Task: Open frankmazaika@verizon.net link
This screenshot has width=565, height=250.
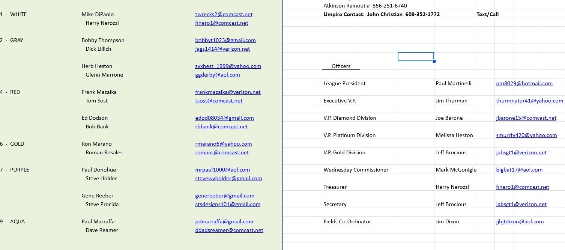Action: (228, 92)
